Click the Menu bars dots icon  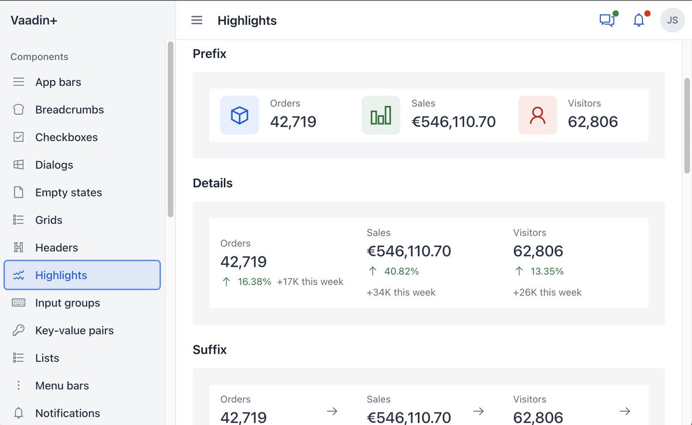tap(18, 386)
